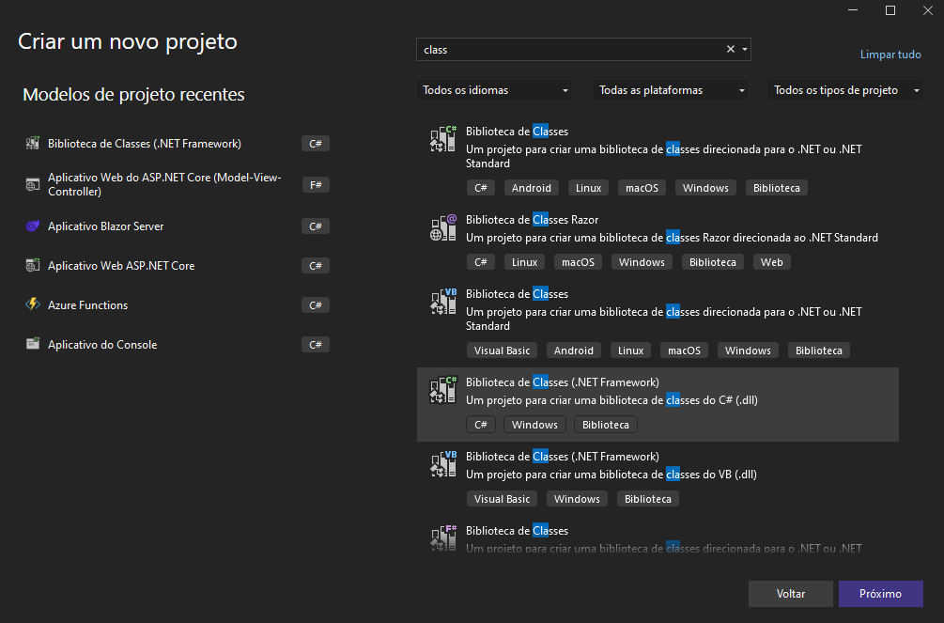Image resolution: width=944 pixels, height=623 pixels.
Task: Click the Voltar button
Action: click(x=791, y=594)
